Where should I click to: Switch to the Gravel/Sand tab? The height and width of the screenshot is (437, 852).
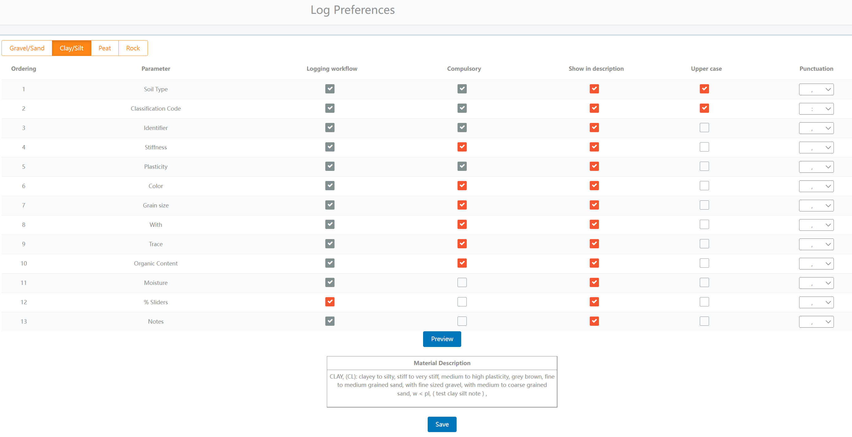tap(26, 48)
